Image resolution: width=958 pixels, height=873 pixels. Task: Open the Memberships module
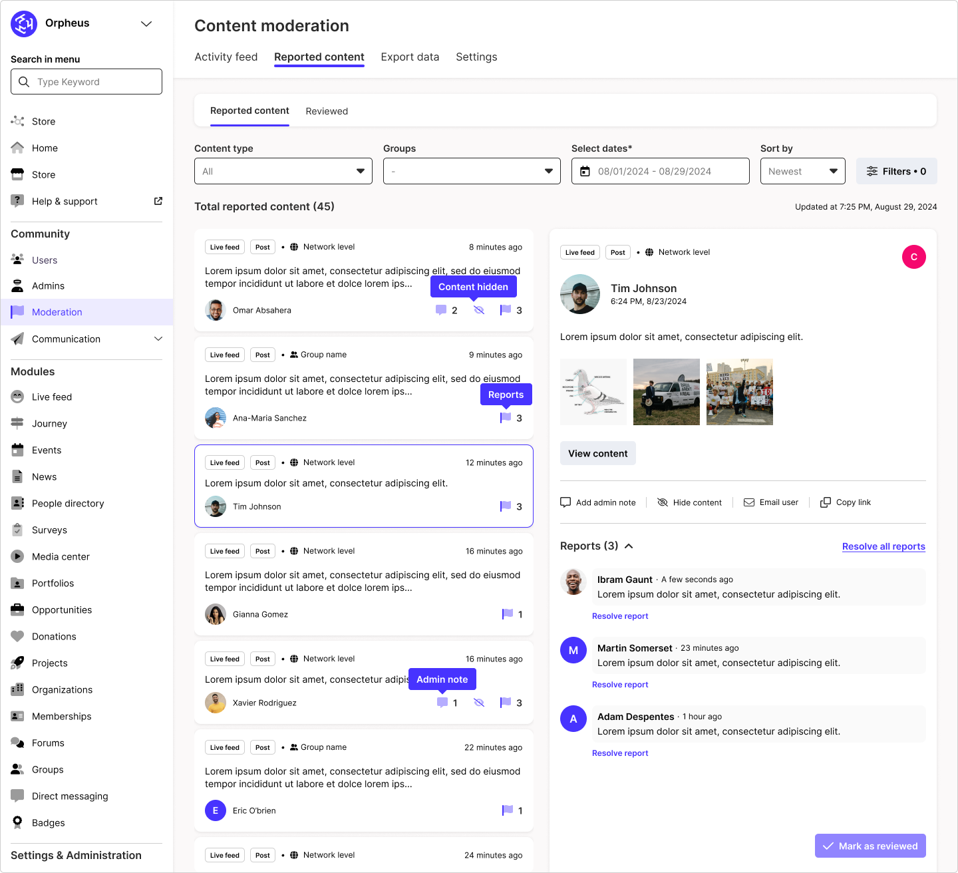coord(61,717)
